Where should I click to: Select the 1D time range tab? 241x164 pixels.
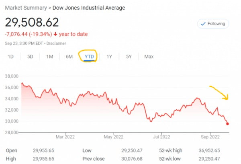11,57
